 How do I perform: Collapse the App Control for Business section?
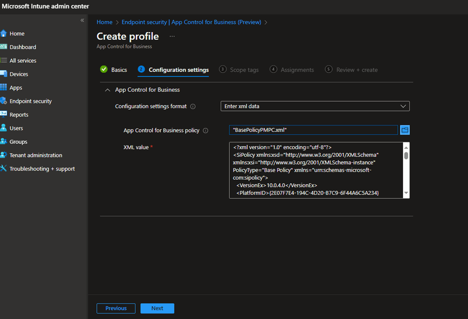coord(108,90)
